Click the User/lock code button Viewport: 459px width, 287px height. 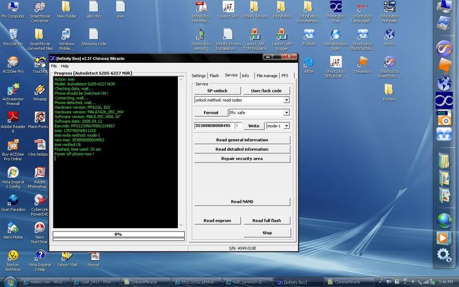tap(266, 91)
